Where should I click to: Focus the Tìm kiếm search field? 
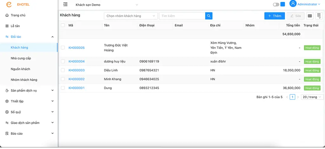coord(182,16)
